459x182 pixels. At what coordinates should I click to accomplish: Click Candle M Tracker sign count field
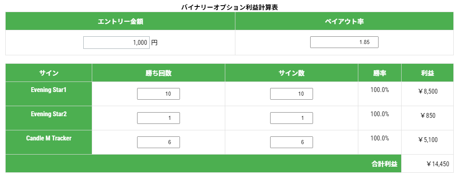pyautogui.click(x=291, y=142)
